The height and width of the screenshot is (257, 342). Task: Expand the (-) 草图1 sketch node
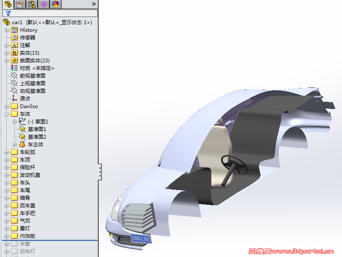click(x=14, y=122)
